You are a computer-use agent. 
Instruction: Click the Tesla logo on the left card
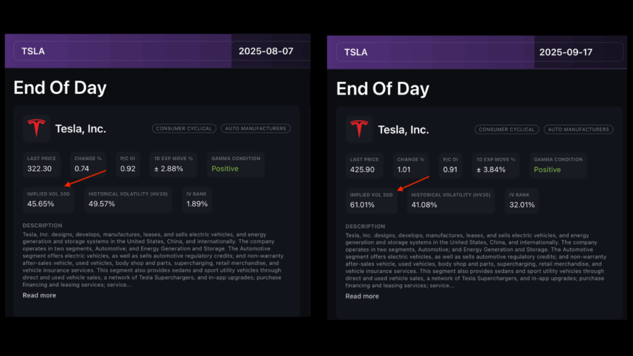[x=36, y=128]
